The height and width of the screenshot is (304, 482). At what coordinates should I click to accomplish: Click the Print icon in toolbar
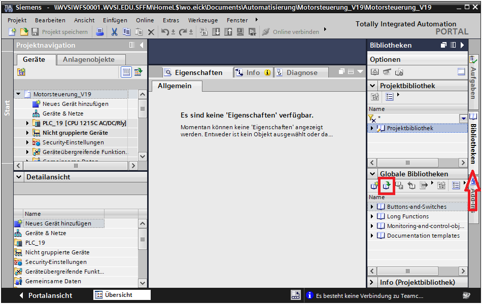click(x=99, y=31)
